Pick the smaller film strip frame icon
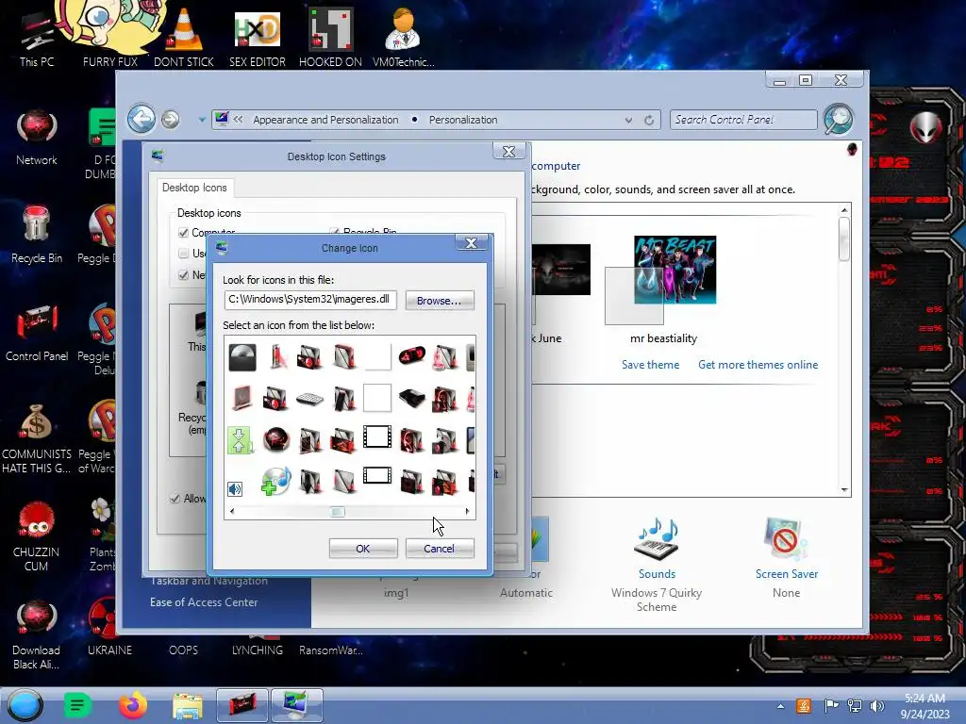The height and width of the screenshot is (724, 966). [377, 476]
